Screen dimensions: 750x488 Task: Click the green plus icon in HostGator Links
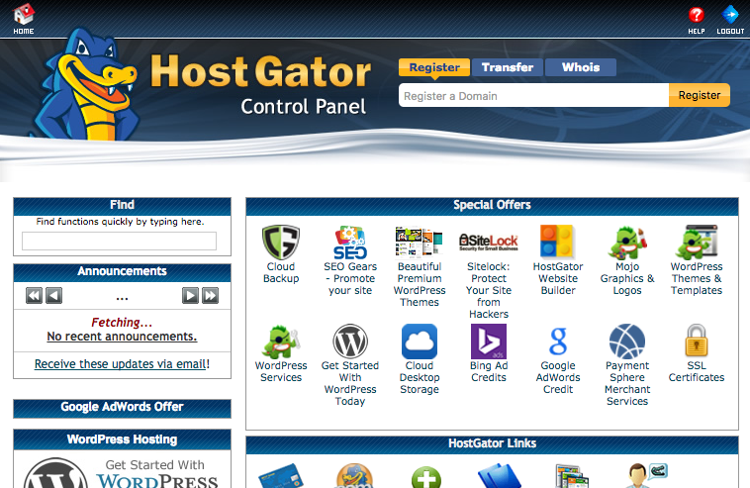click(426, 477)
